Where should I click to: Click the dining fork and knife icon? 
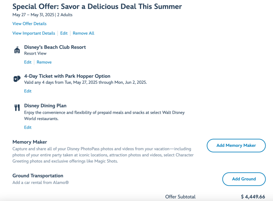coord(17,108)
